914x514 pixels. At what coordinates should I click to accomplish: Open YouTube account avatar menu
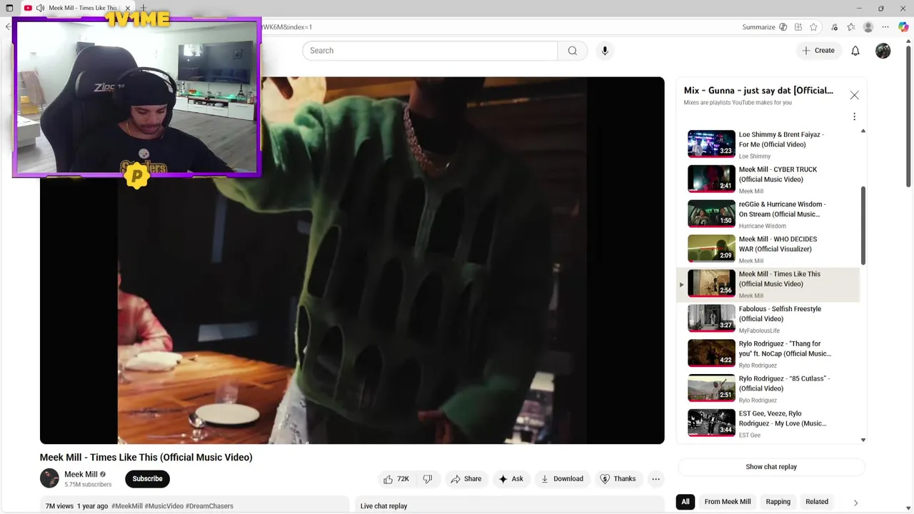(883, 51)
